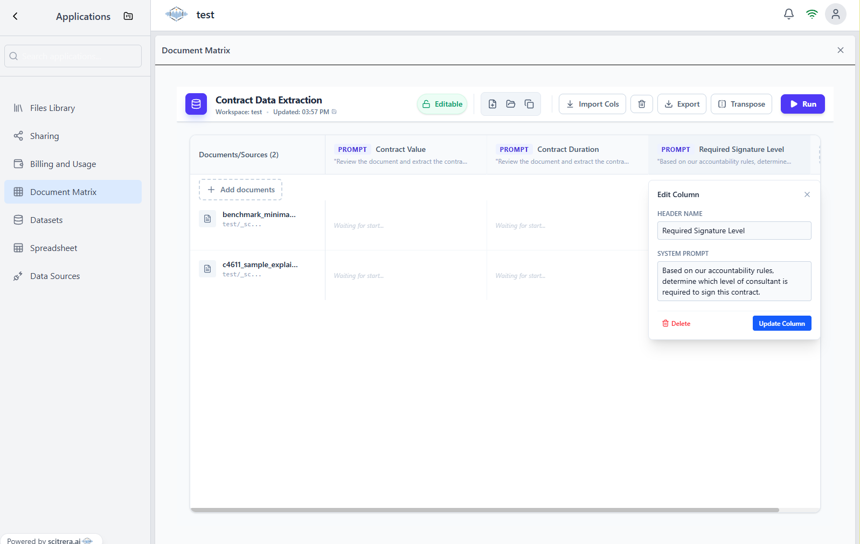Click the horizontal scrollbar under the matrix
This screenshot has height=544, width=860.
point(485,510)
